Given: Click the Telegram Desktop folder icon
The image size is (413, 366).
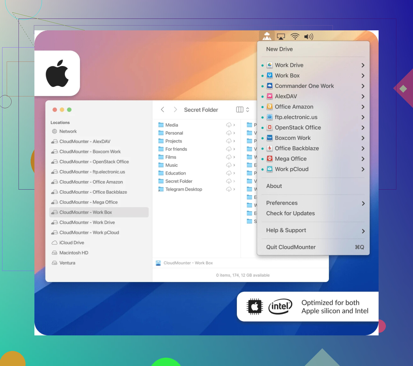Looking at the screenshot, I should point(161,189).
